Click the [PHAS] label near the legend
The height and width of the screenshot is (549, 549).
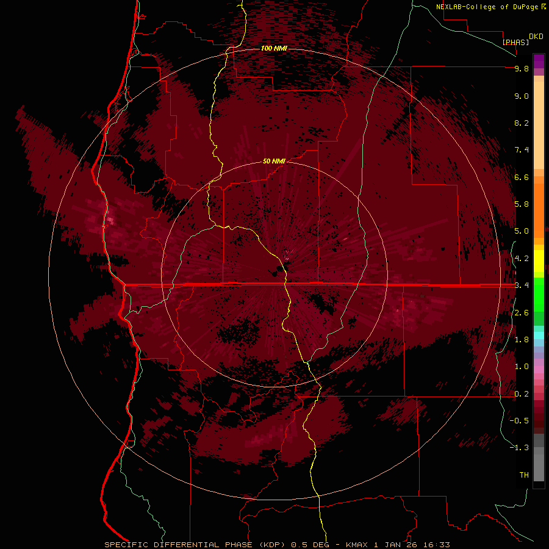point(515,42)
